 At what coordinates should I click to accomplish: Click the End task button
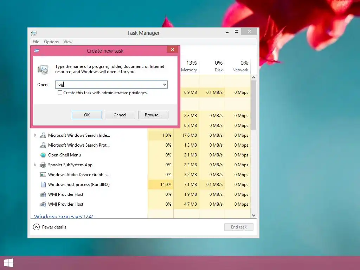point(239,227)
